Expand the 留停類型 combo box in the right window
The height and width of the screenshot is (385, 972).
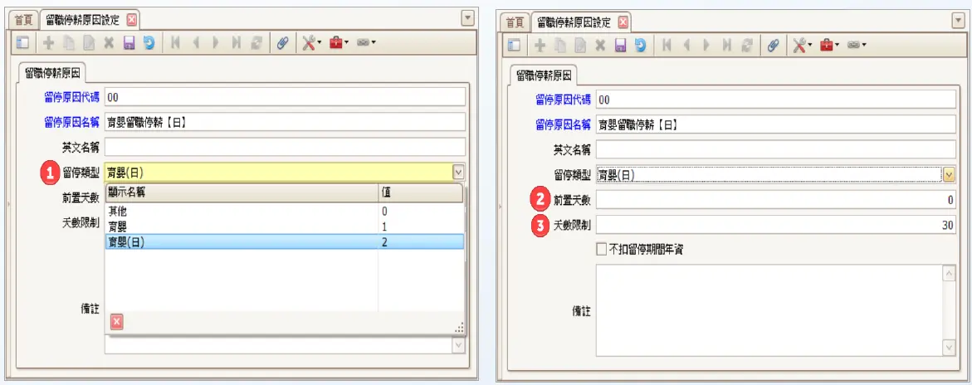coord(949,174)
